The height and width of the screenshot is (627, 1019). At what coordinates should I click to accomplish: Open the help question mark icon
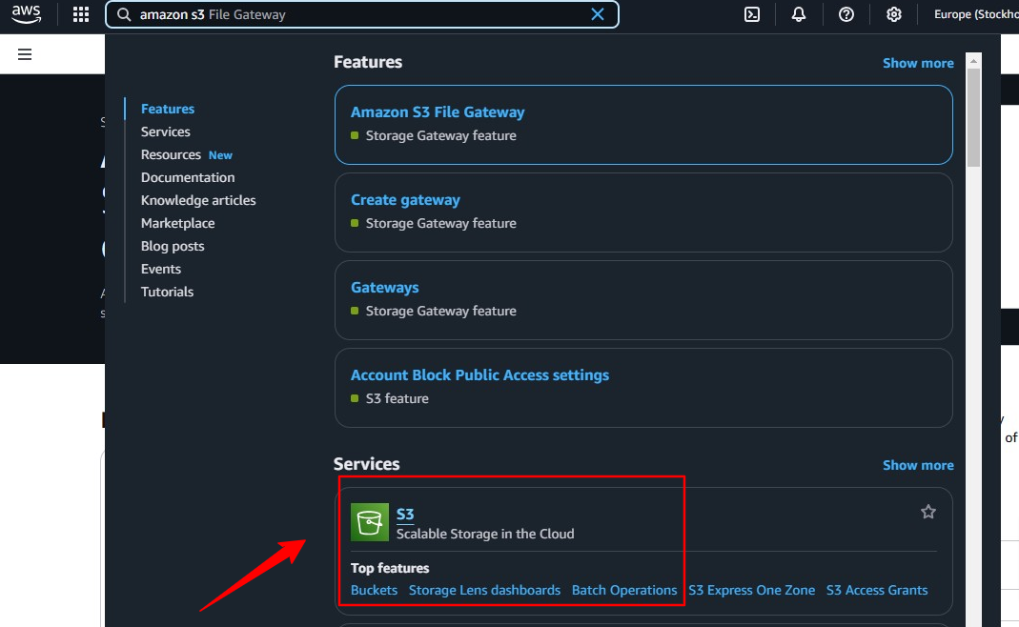[x=846, y=14]
